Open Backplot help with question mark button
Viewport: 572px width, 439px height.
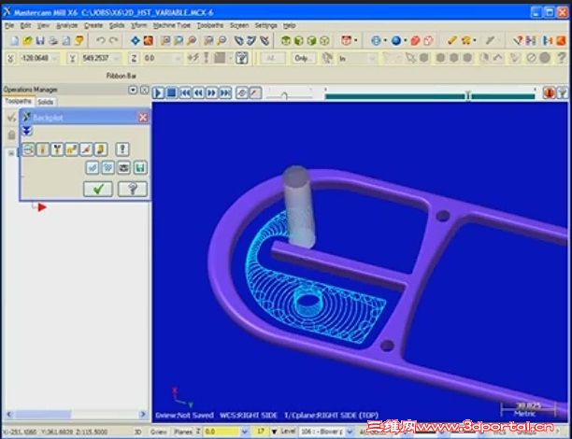[133, 189]
